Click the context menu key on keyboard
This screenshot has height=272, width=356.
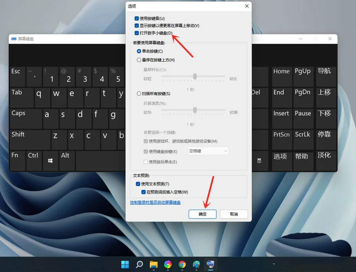(259, 161)
